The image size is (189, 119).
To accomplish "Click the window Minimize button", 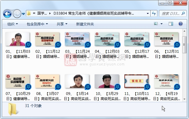I will 162,3.
